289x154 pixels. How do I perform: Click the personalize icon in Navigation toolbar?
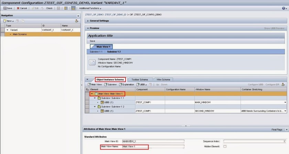coord(77,21)
